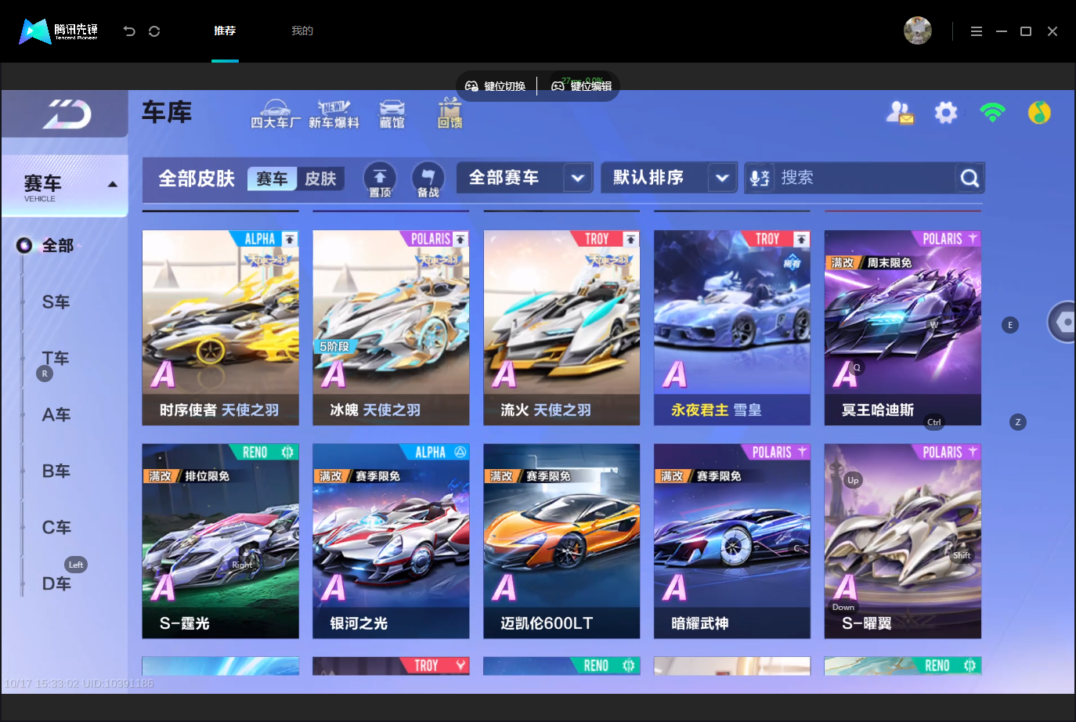The image size is (1076, 722).
Task: Filter garage by B车
Action: click(x=56, y=471)
